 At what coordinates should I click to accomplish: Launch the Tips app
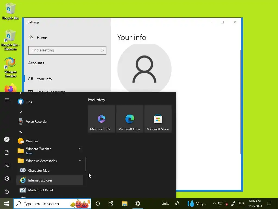click(50, 102)
